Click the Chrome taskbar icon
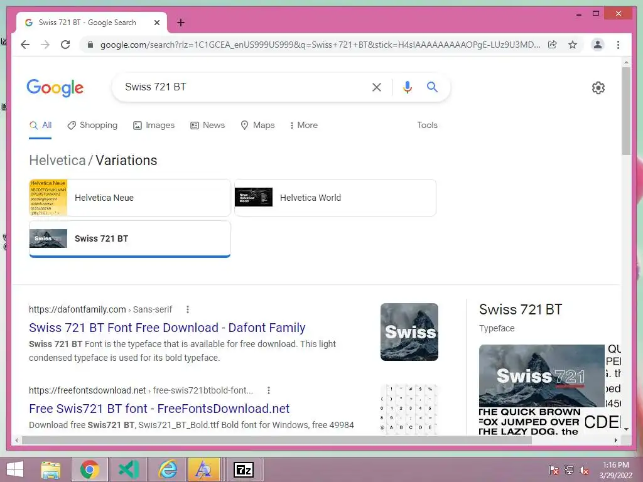The width and height of the screenshot is (643, 482). (x=90, y=469)
